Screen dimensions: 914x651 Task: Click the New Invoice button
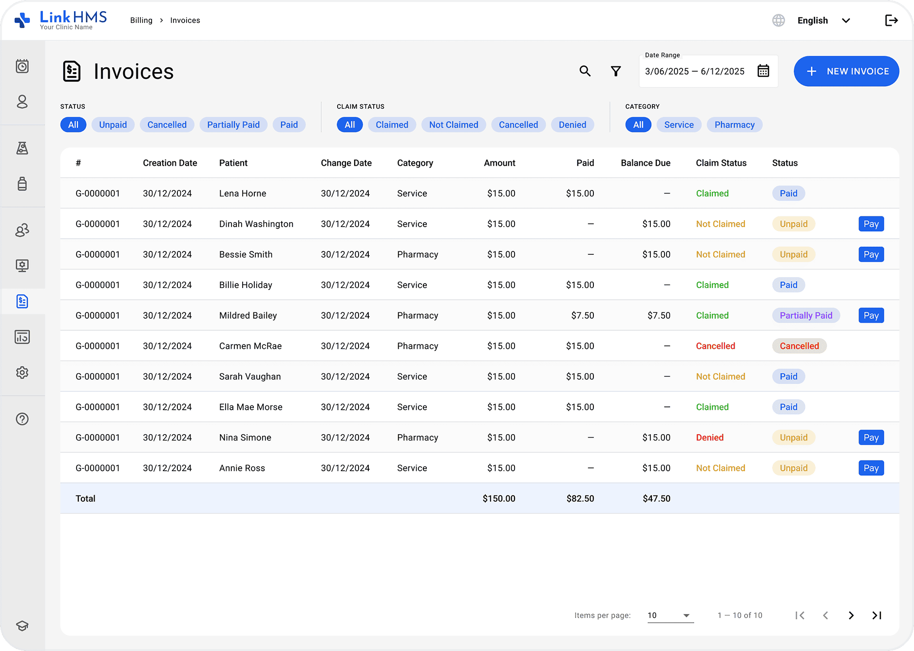846,71
